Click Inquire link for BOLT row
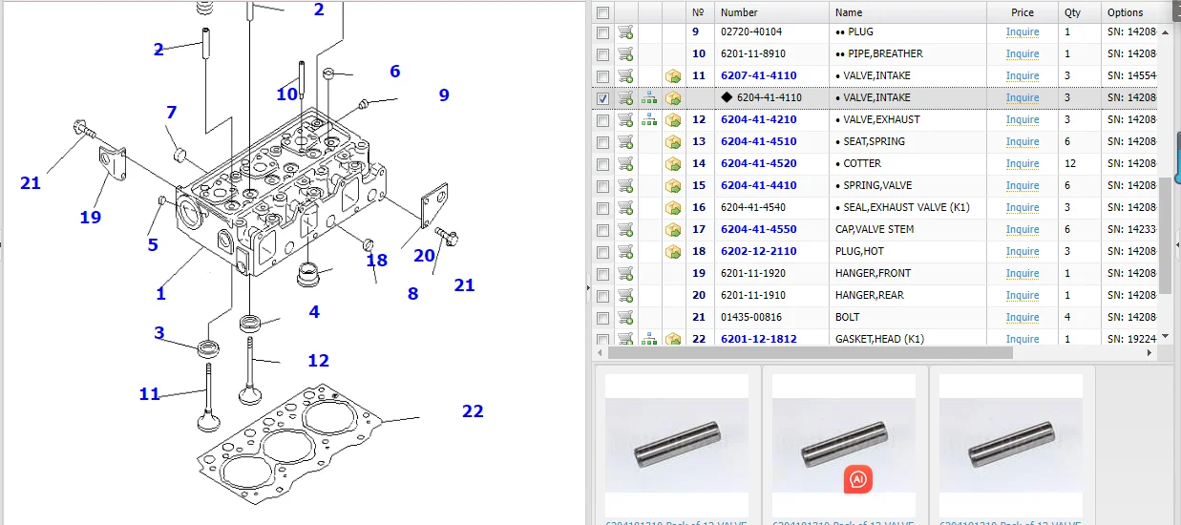 click(1023, 318)
